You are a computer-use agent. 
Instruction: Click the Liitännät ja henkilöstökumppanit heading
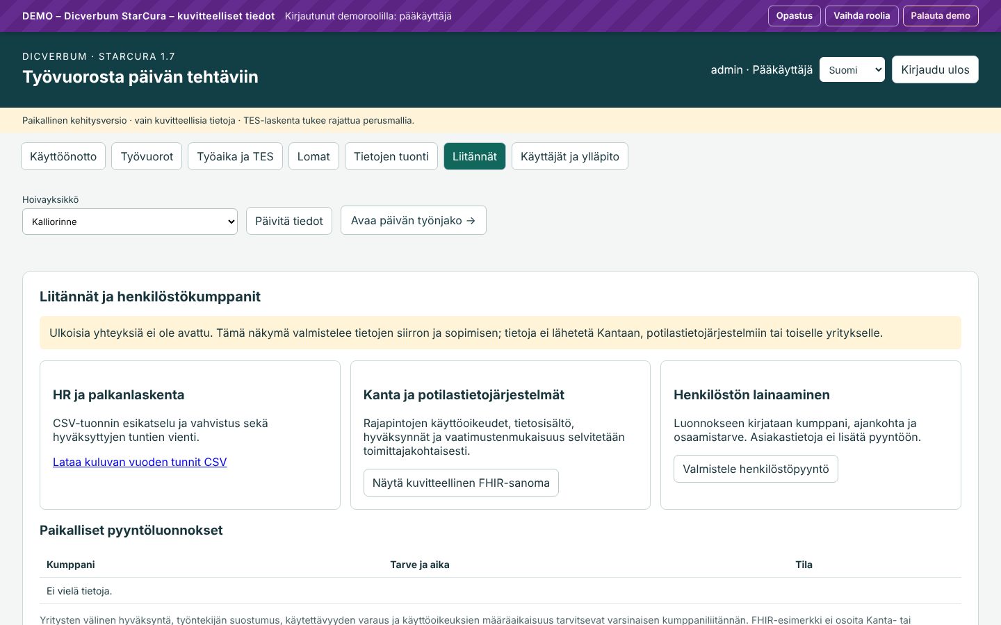(150, 297)
